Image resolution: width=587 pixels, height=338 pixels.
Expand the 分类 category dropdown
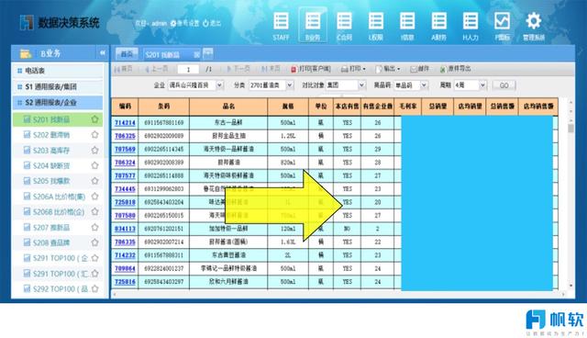pos(290,85)
